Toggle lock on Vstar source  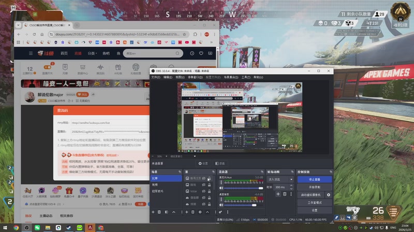click(x=209, y=191)
